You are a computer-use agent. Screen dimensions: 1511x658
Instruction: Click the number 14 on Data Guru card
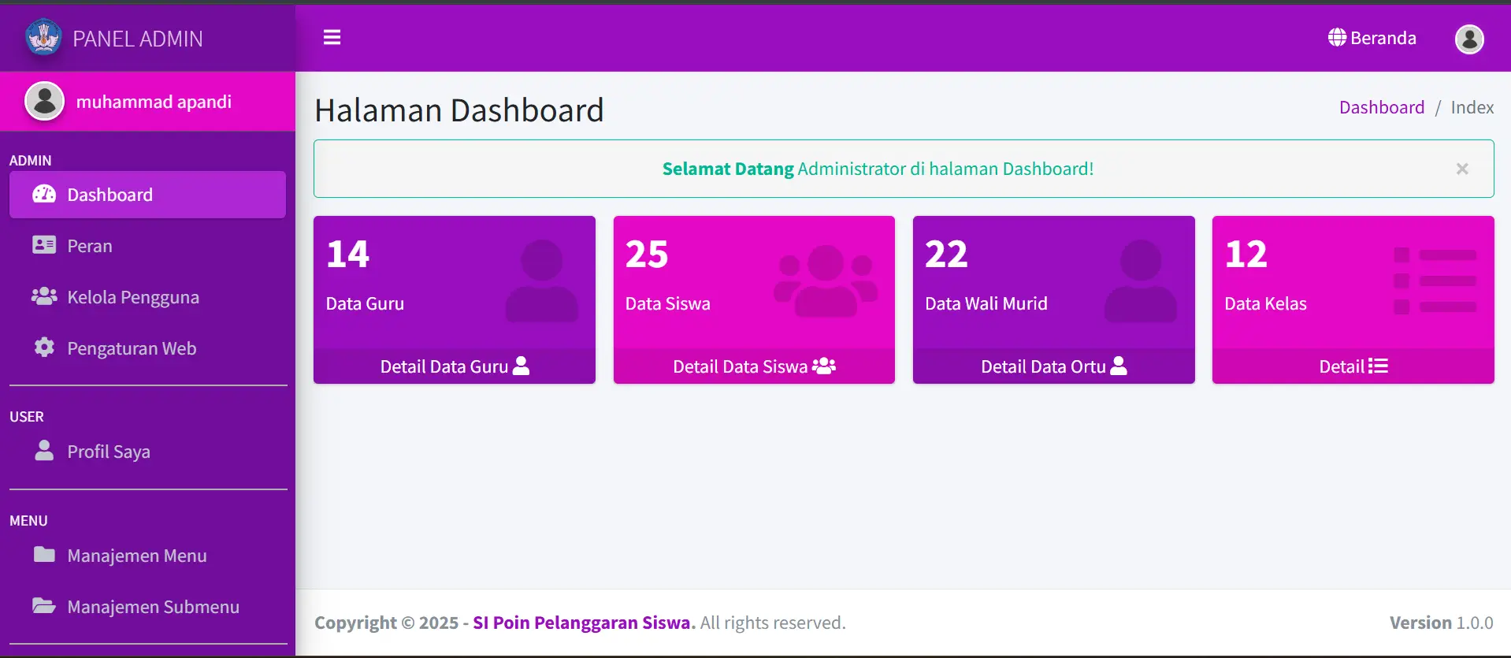[x=347, y=254]
